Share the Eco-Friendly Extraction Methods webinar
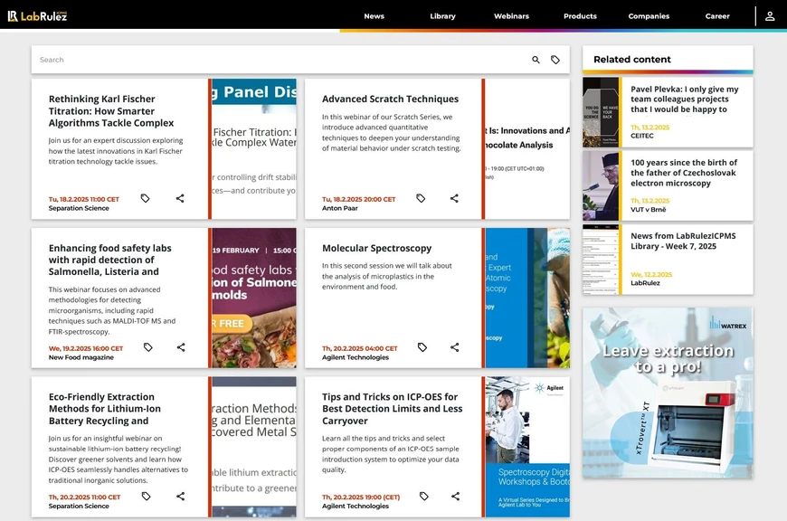The width and height of the screenshot is (787, 521). [180, 497]
